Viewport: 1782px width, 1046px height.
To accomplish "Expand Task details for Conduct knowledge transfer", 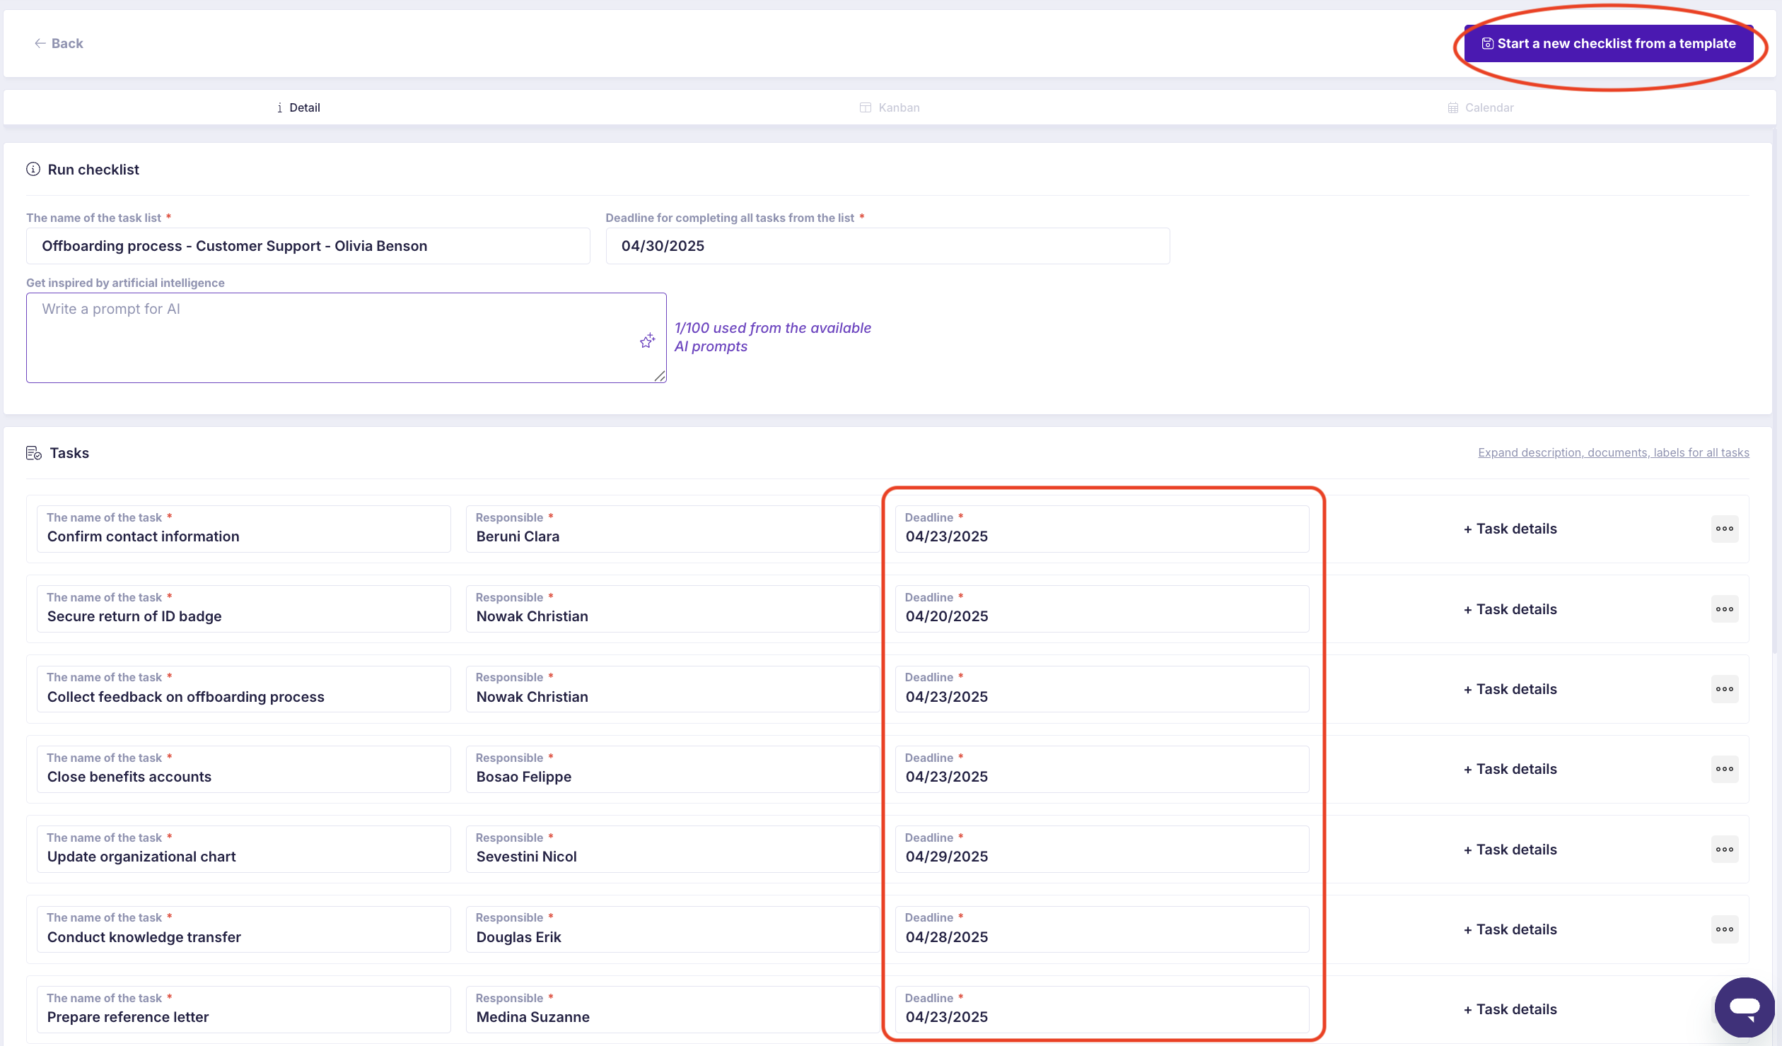I will point(1510,929).
